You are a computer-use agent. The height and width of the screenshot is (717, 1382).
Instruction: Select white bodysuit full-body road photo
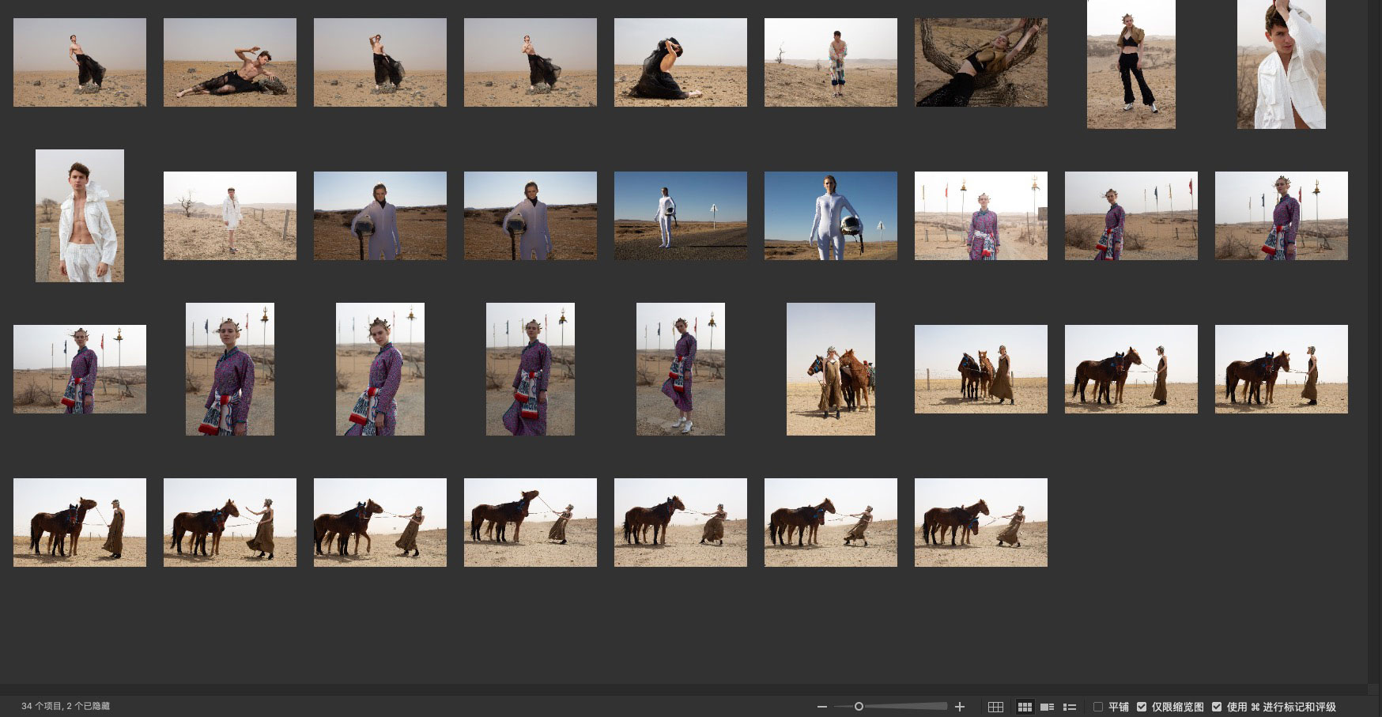[681, 216]
